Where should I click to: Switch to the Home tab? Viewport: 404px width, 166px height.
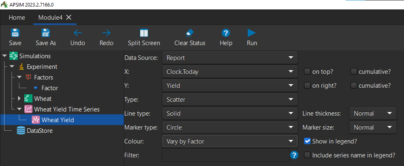pyautogui.click(x=17, y=18)
